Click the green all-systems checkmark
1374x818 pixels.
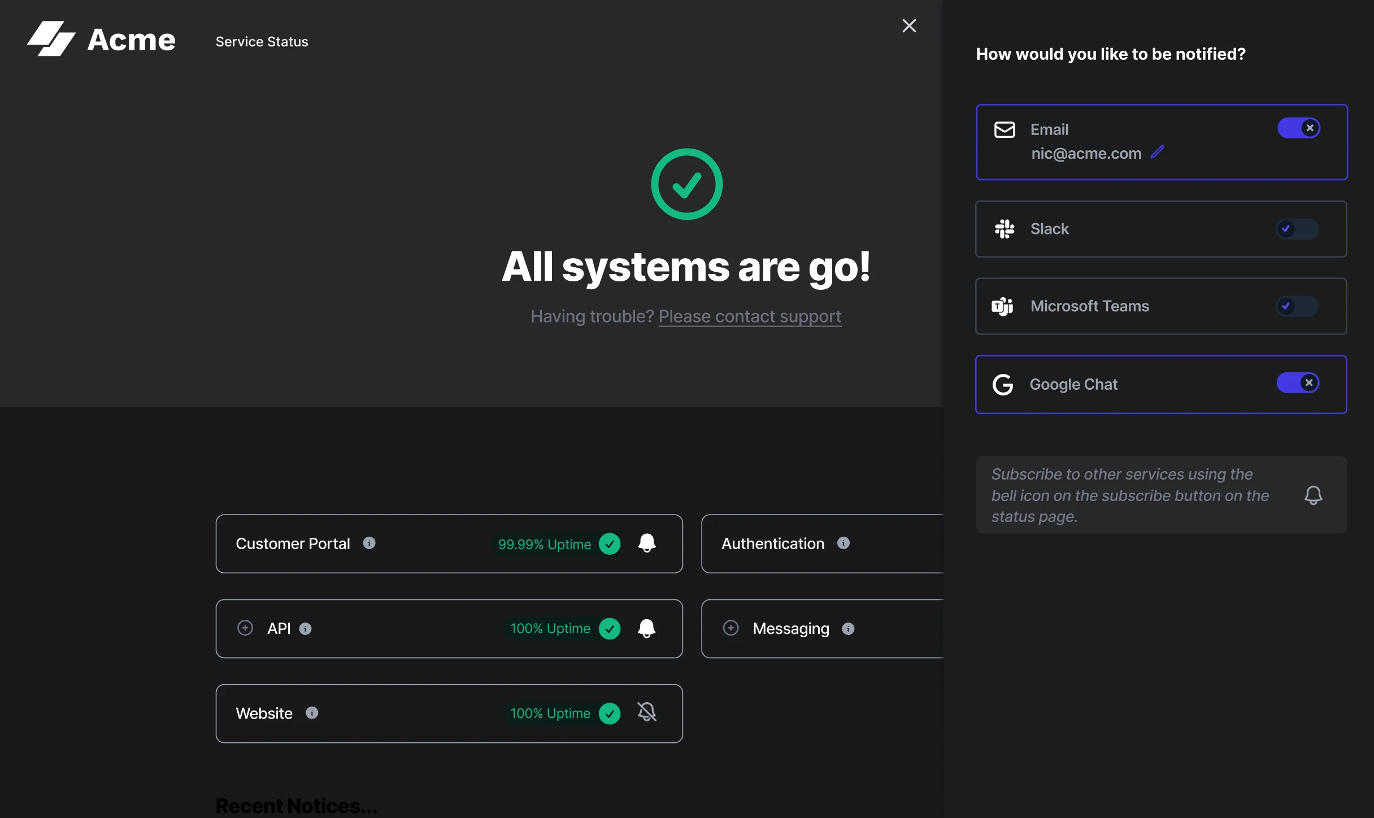[x=686, y=184]
